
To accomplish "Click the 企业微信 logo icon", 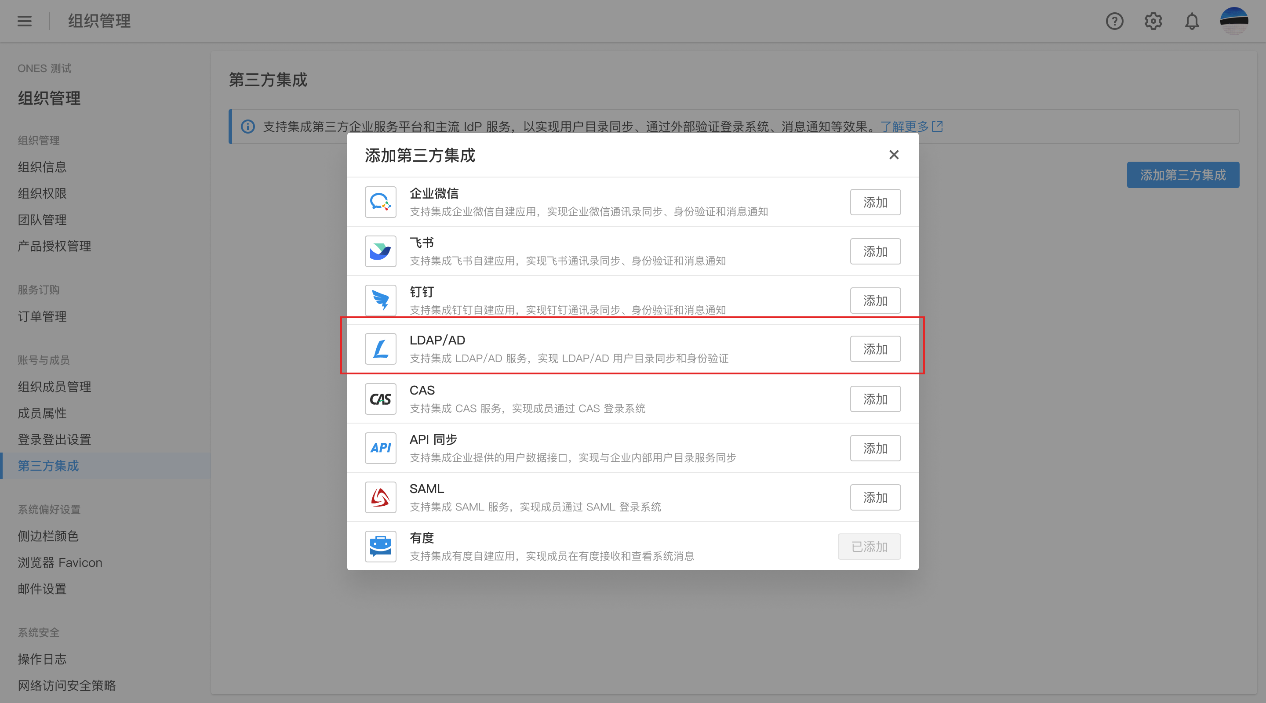I will [x=380, y=202].
